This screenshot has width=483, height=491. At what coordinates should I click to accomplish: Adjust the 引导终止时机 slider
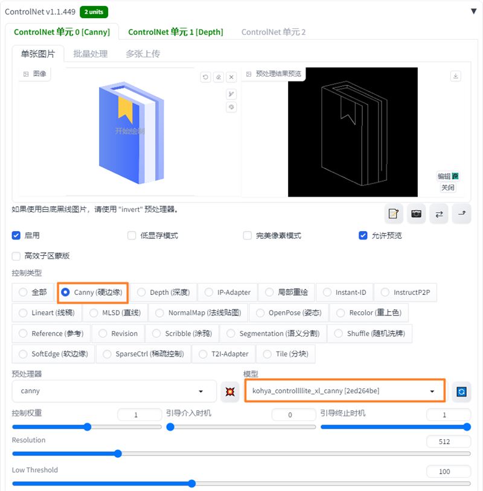pyautogui.click(x=395, y=427)
